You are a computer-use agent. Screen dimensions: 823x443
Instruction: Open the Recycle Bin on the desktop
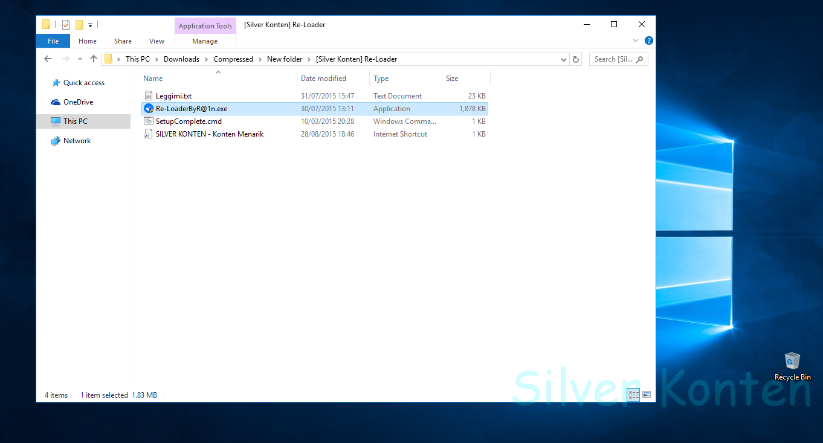coord(792,361)
